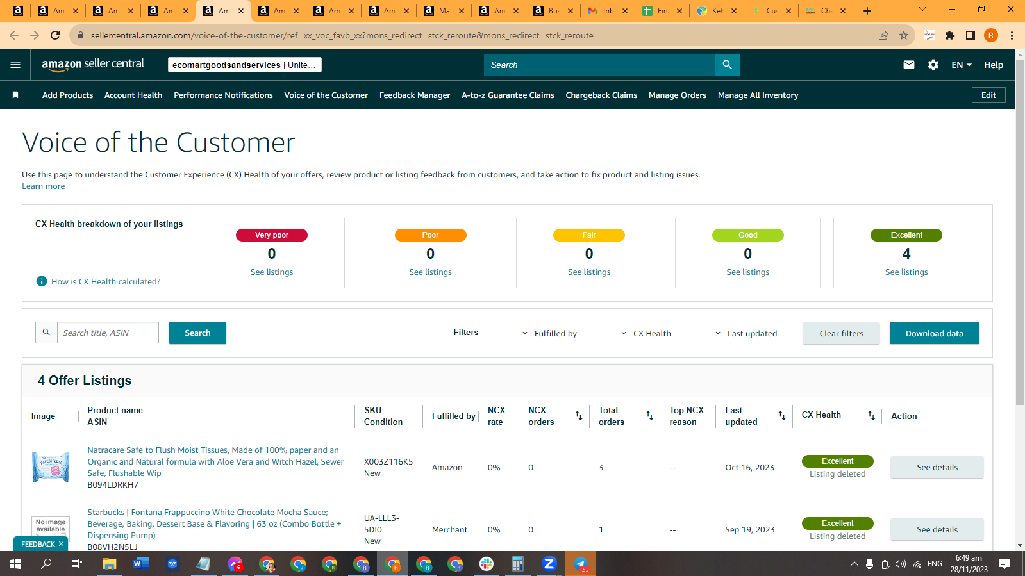Open Telegram from the taskbar
The image size is (1025, 576).
click(x=581, y=564)
